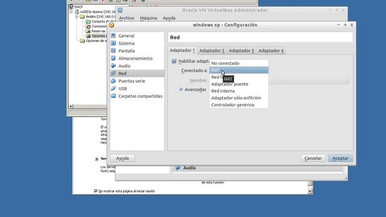Select the Red category in sidebar
This screenshot has width=386, height=217.
(137, 74)
